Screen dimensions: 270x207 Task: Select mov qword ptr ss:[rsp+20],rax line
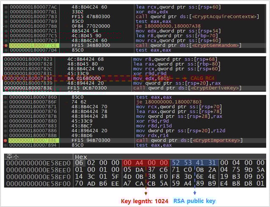(x=177, y=83)
